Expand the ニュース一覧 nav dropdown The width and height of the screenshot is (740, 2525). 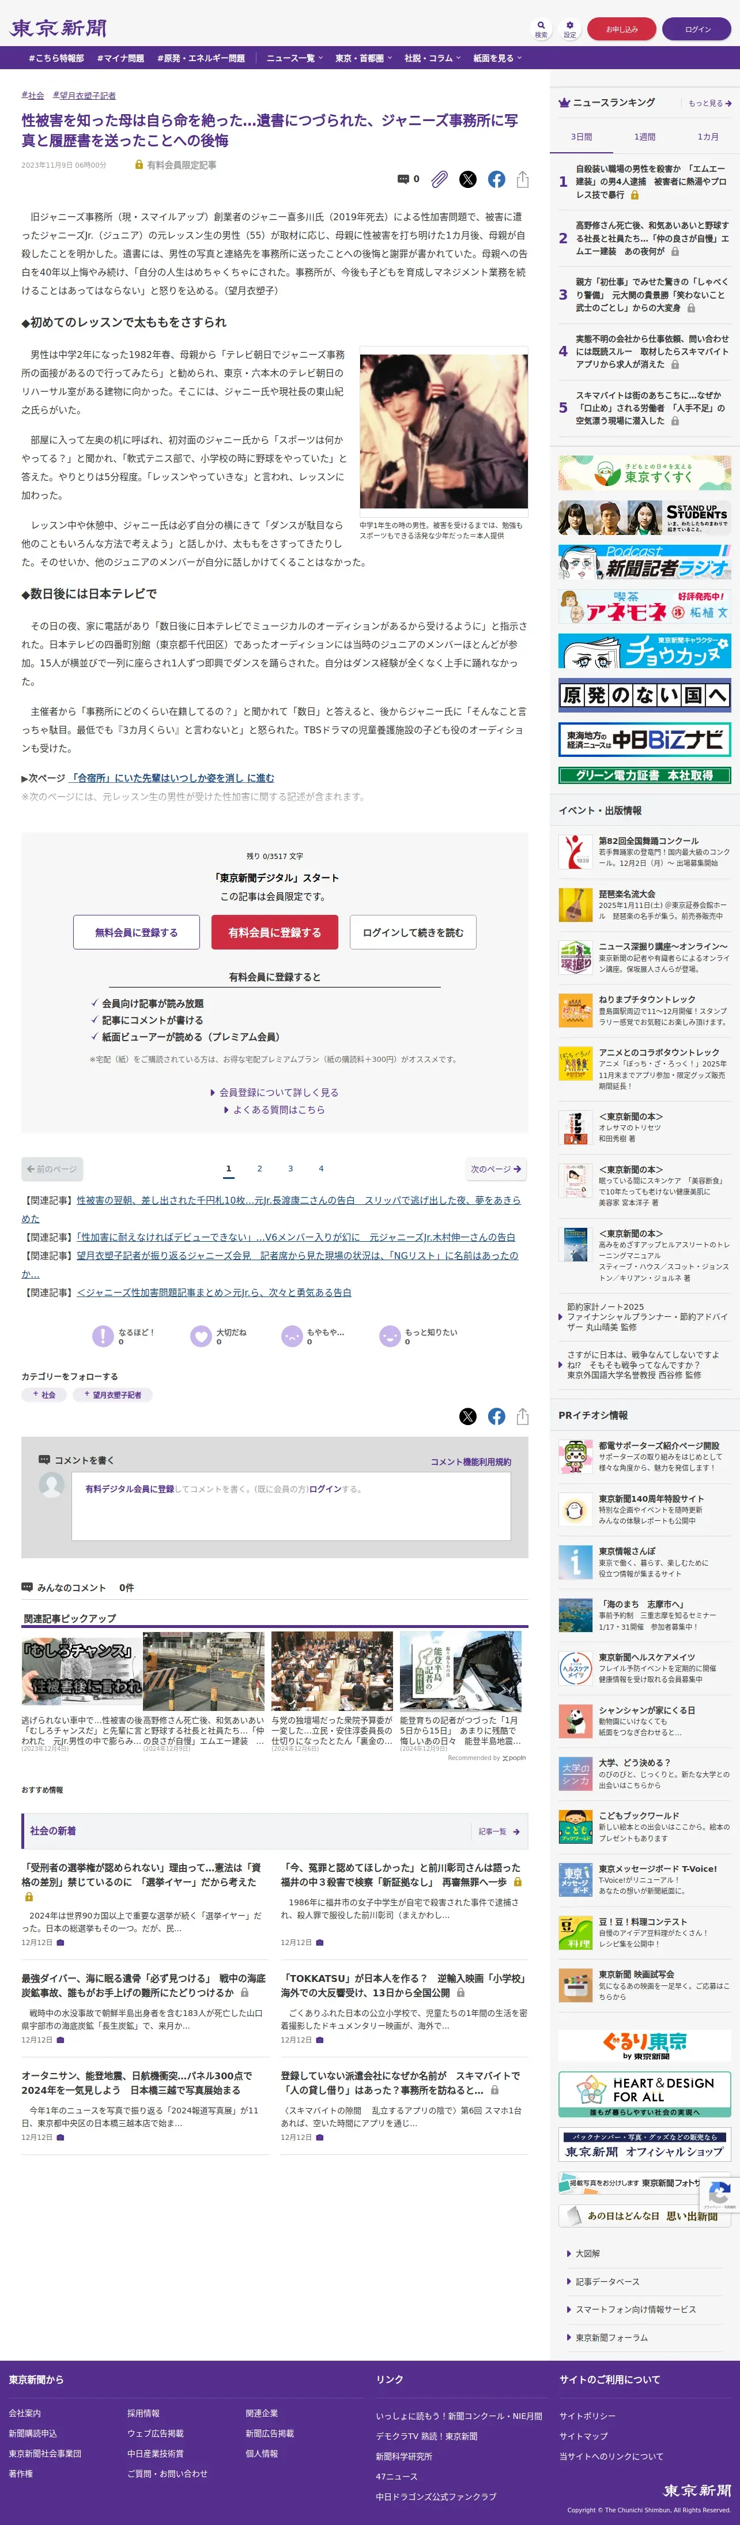tap(294, 58)
